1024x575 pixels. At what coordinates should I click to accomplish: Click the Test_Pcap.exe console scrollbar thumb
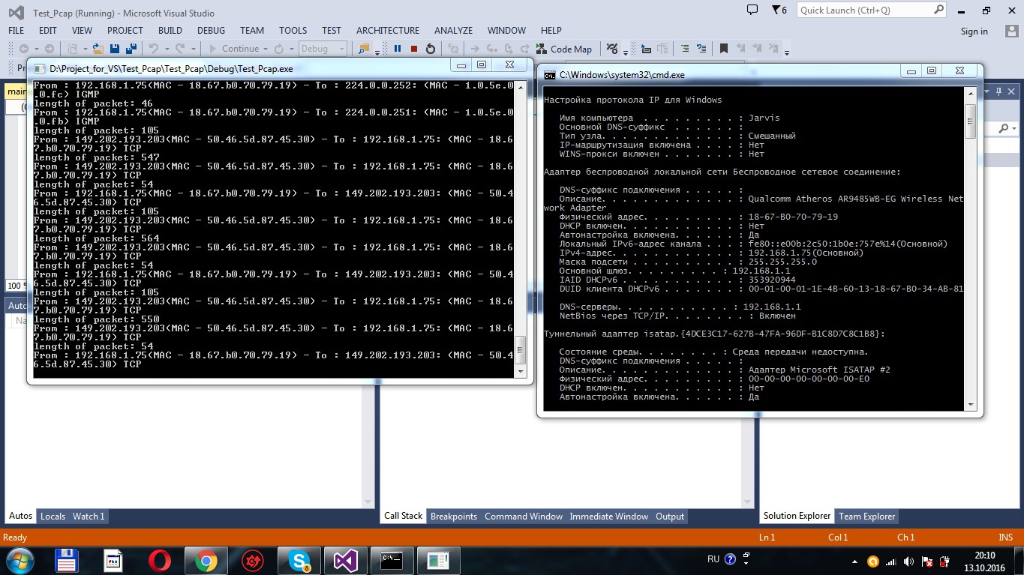[521, 349]
